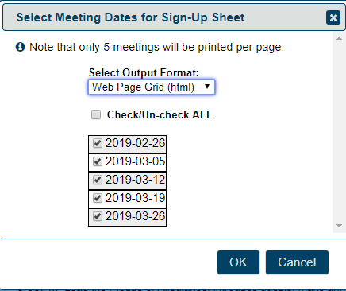Uncheck the 2019-03-05 meeting checkbox
Image resolution: width=346 pixels, height=291 pixels.
pos(98,161)
